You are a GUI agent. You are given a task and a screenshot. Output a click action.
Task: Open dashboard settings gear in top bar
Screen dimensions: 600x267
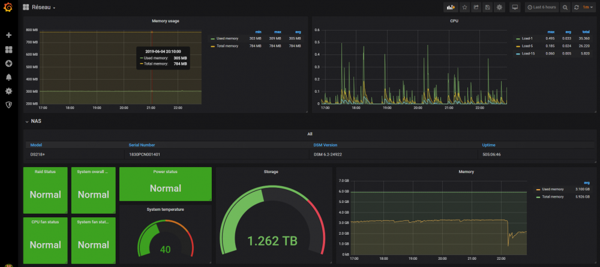pyautogui.click(x=499, y=7)
